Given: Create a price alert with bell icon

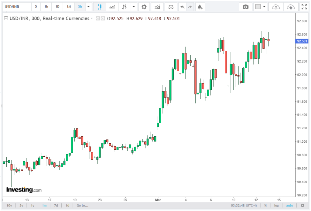Looking at the screenshot, I should click(x=200, y=7).
